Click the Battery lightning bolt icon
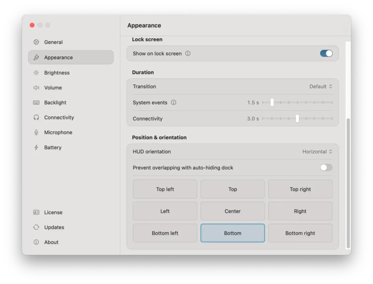Screen dimensions: 373x284 (x=36, y=148)
